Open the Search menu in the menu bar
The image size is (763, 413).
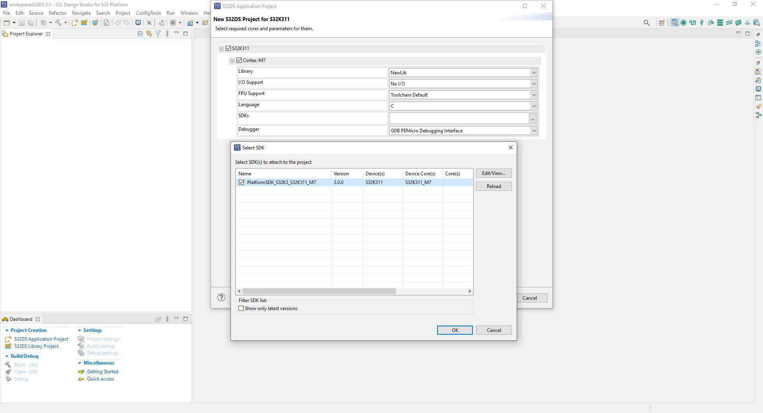[x=103, y=13]
